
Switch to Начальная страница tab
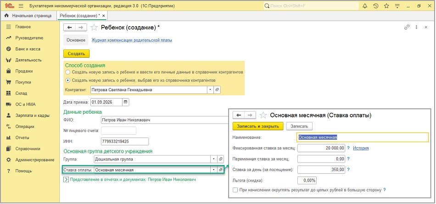[x=28, y=16]
